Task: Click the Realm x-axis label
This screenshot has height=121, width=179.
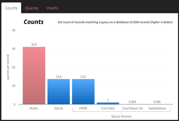Action: click(34, 109)
